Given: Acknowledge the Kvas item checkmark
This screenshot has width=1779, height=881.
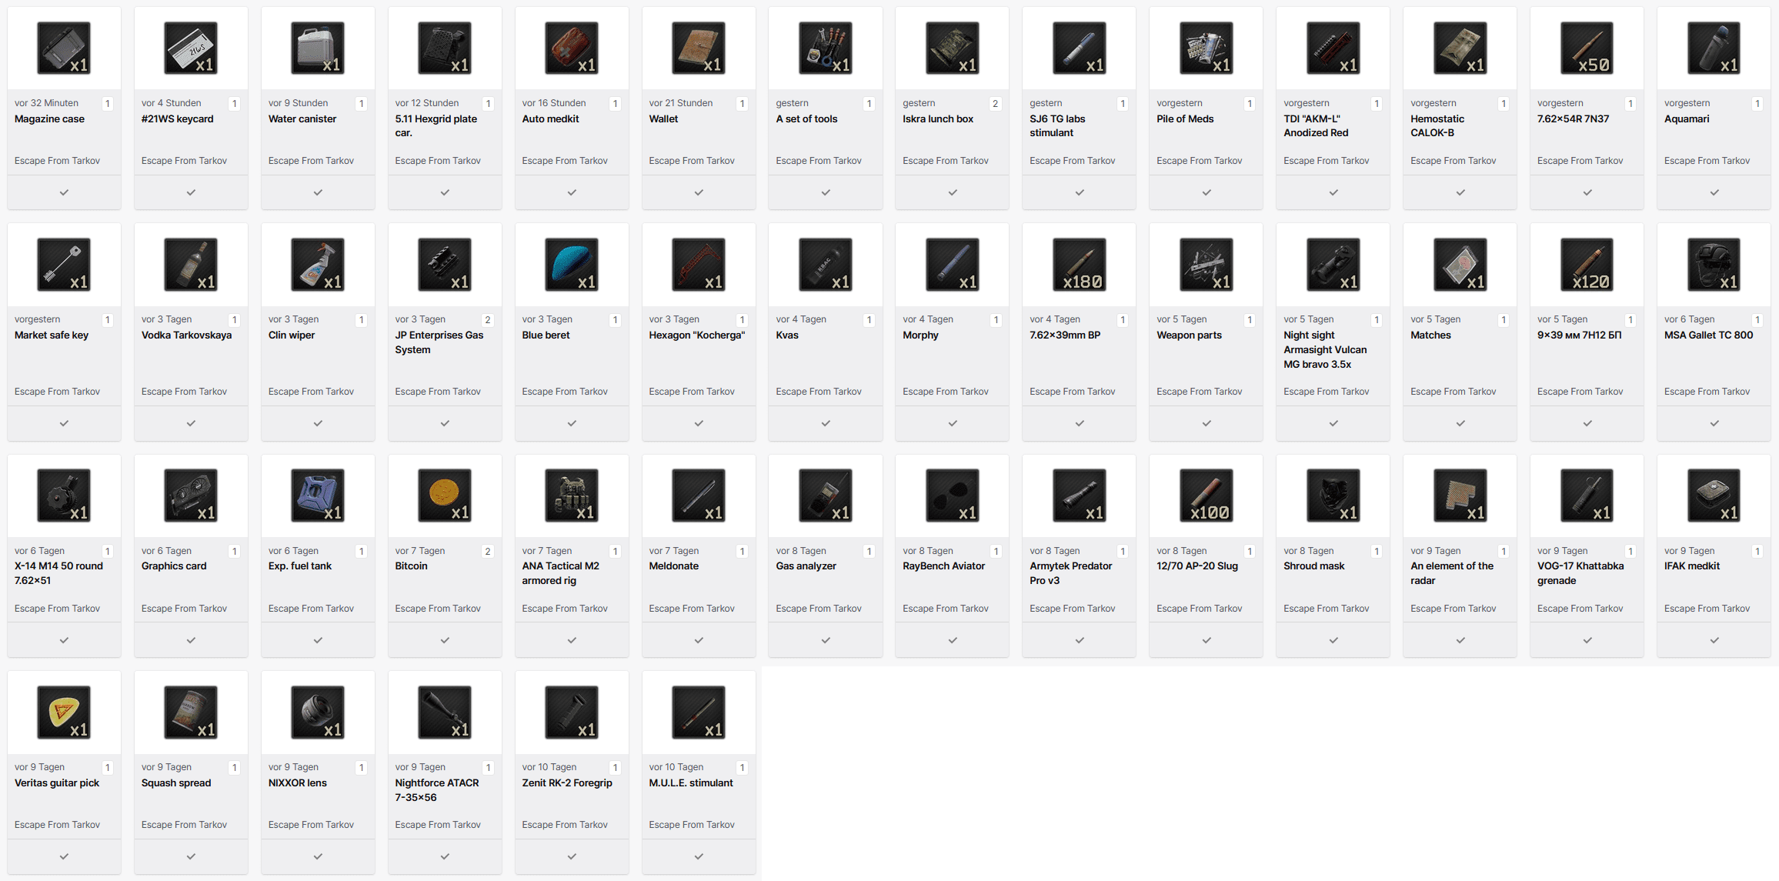Looking at the screenshot, I should [826, 423].
